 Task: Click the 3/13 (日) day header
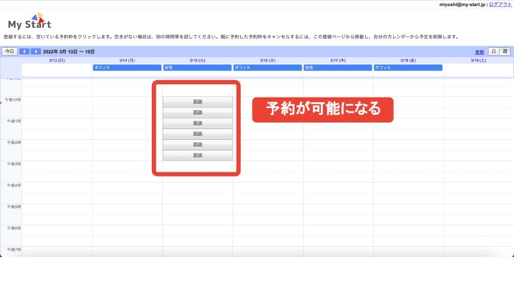coord(57,60)
